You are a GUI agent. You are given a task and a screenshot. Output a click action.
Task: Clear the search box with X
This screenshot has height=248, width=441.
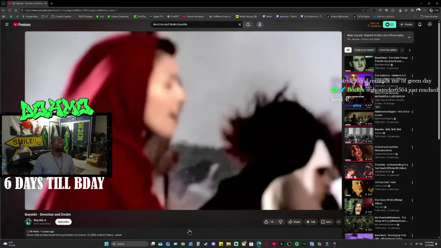240,24
